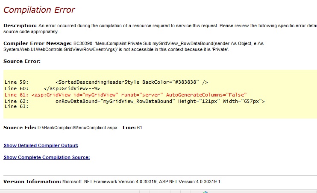Click the Compiler Error Message label
Image resolution: width=317 pixels, height=193 pixels.
(37, 43)
